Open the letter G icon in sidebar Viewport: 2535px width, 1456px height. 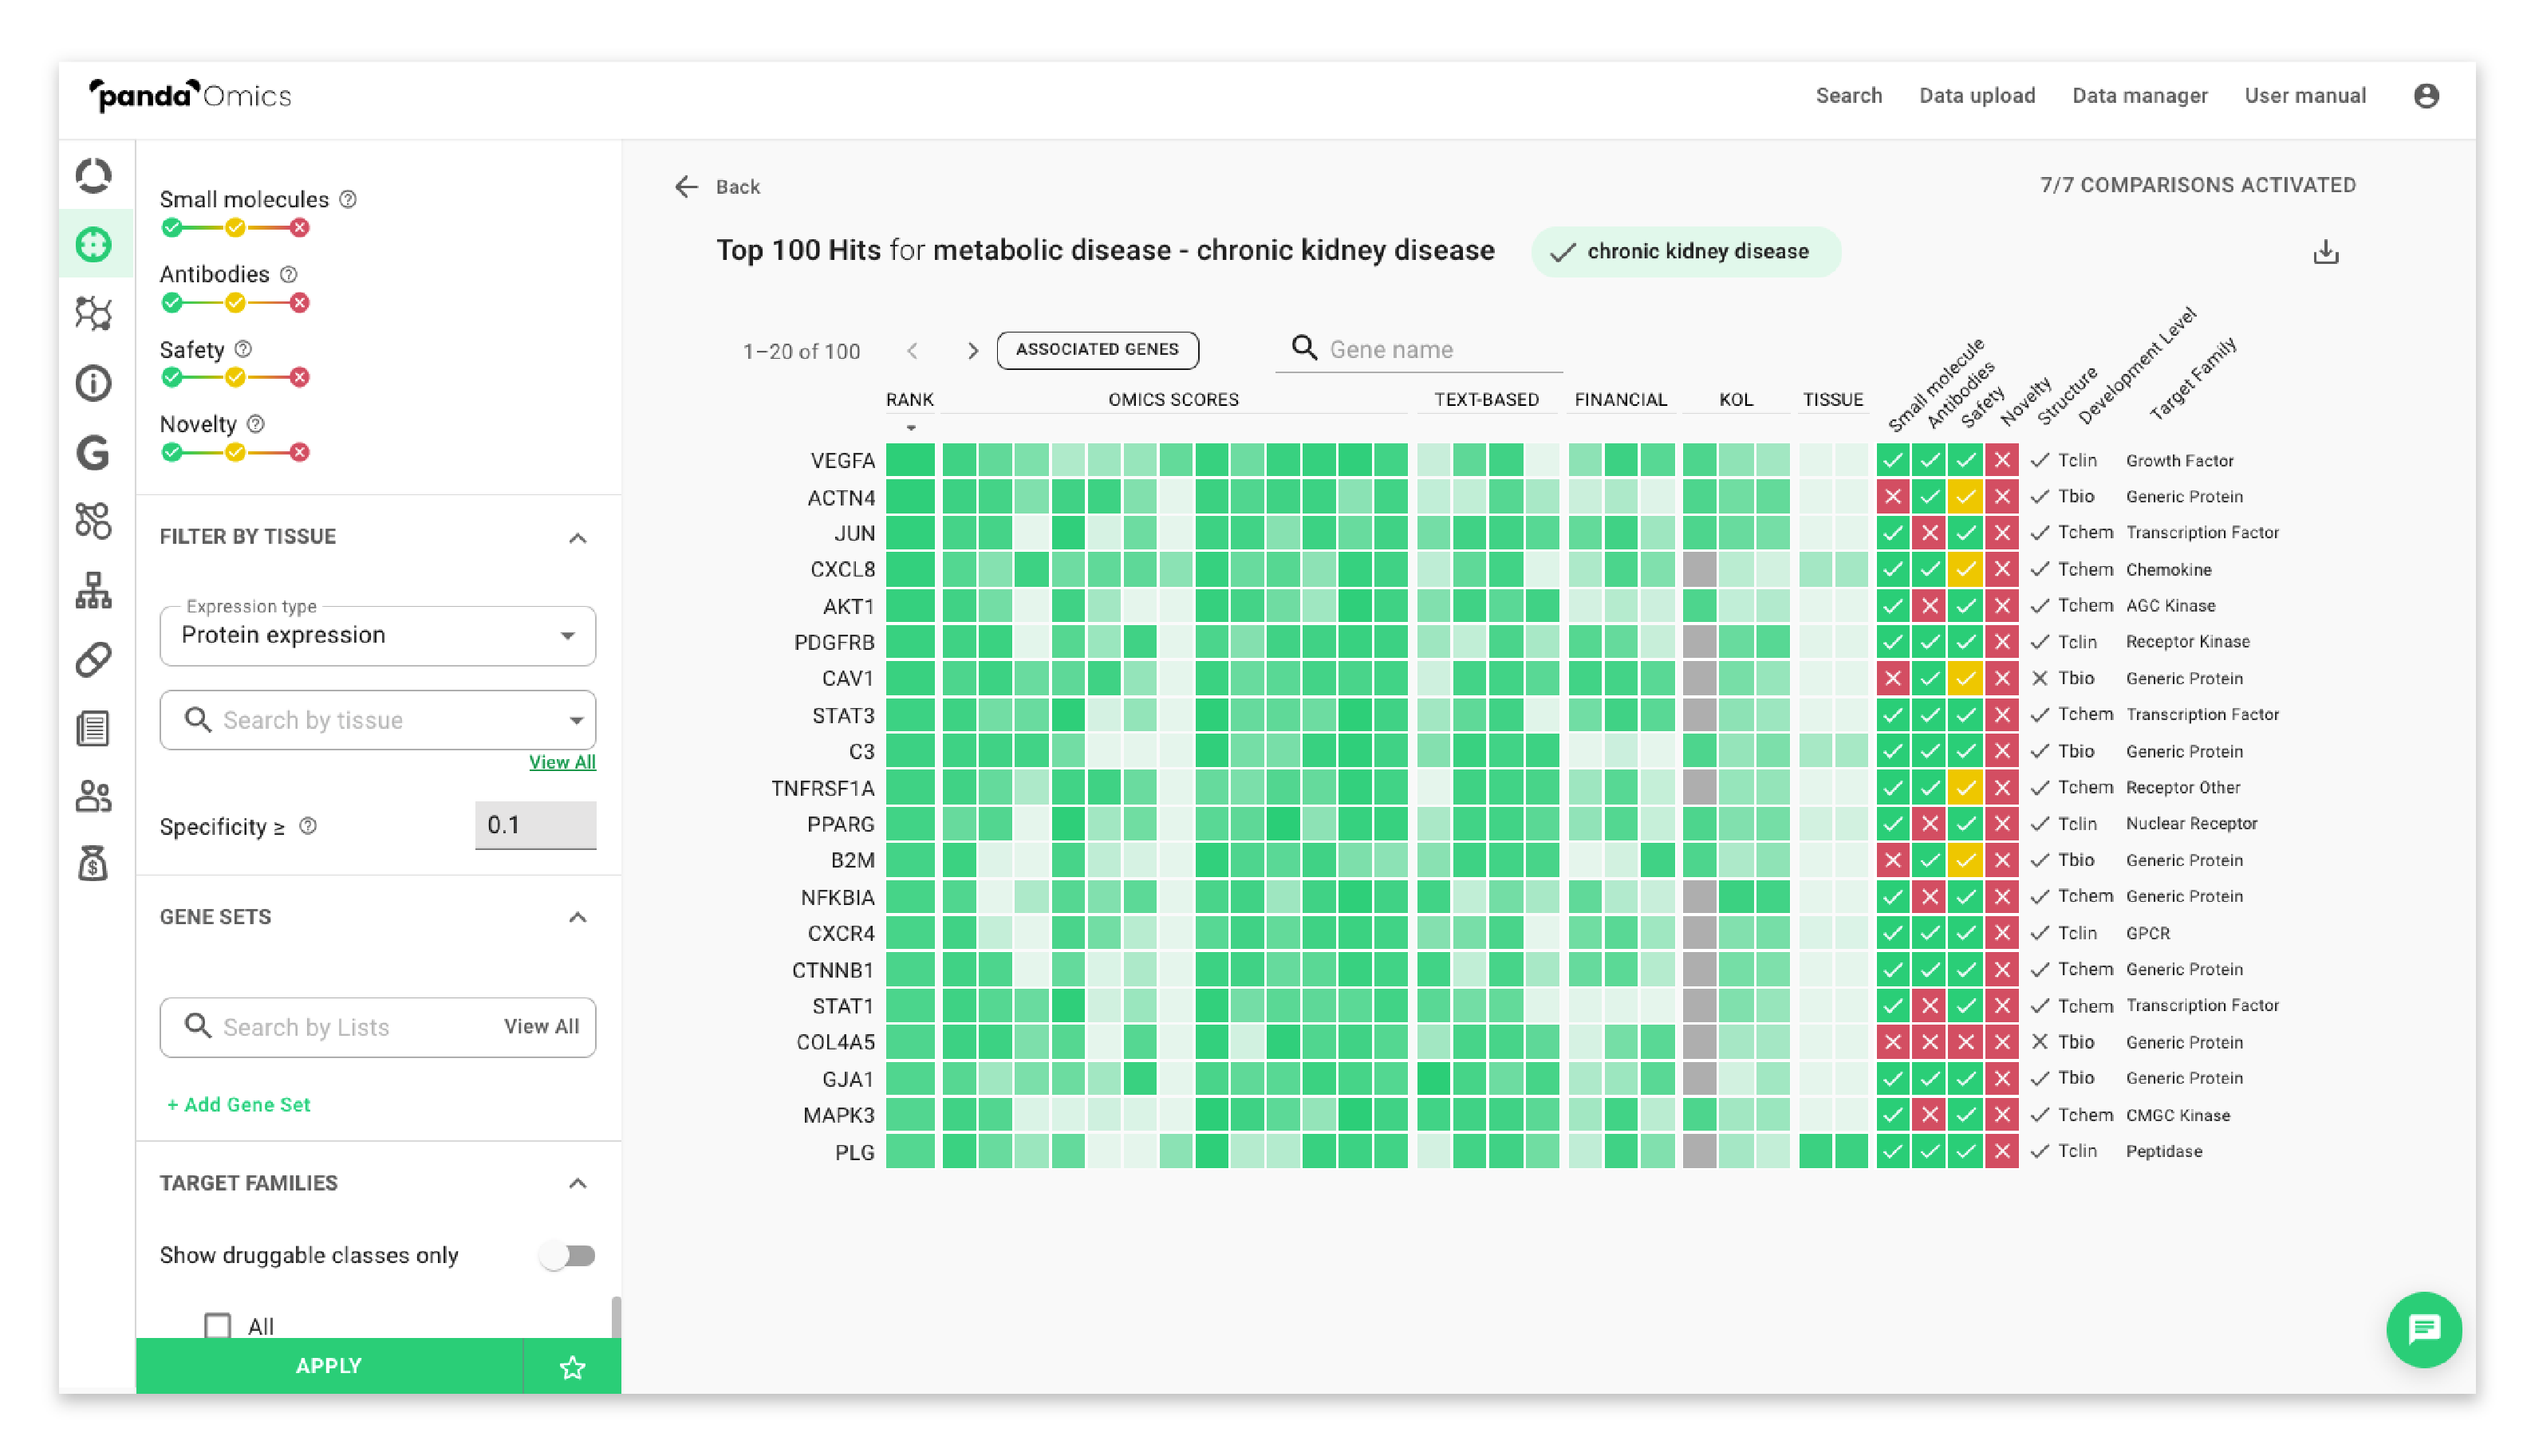tap(94, 453)
